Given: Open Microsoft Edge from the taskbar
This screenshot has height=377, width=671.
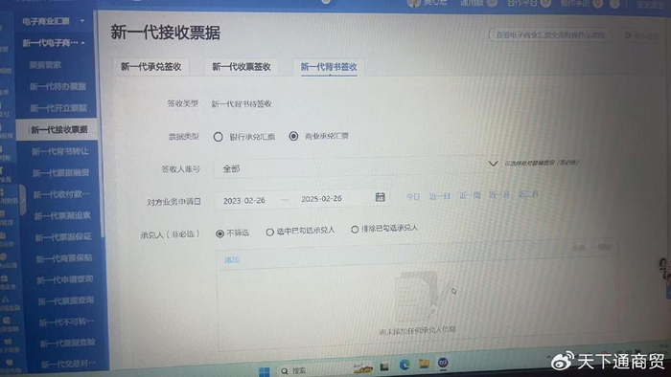Looking at the screenshot, I should (405, 365).
